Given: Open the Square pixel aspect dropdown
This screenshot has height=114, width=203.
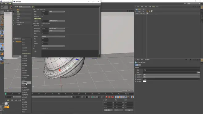Looking at the screenshot, I should 57,31.
